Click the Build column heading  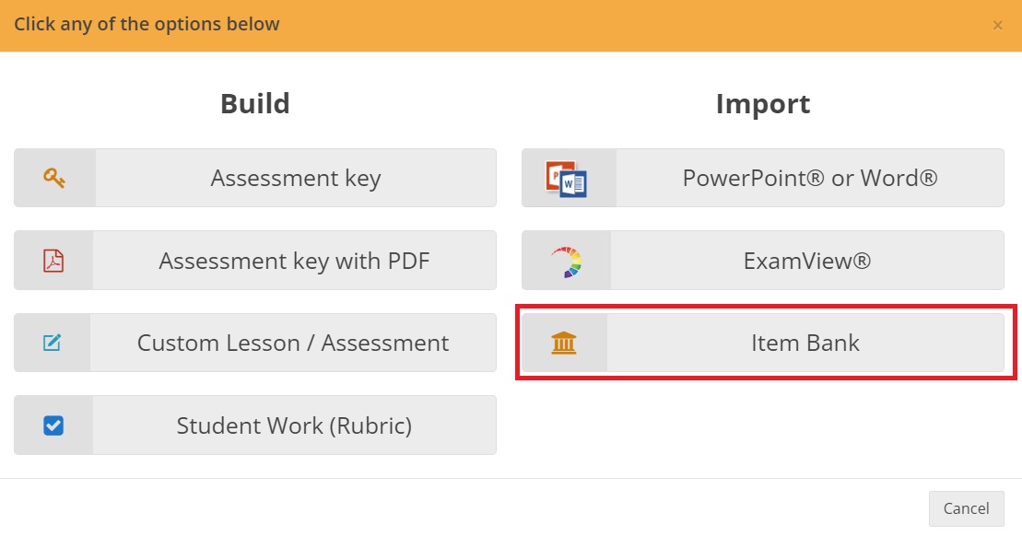[x=255, y=103]
